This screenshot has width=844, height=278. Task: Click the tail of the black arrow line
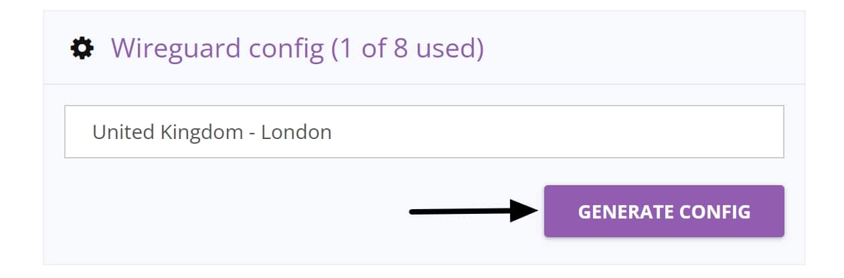click(x=418, y=213)
